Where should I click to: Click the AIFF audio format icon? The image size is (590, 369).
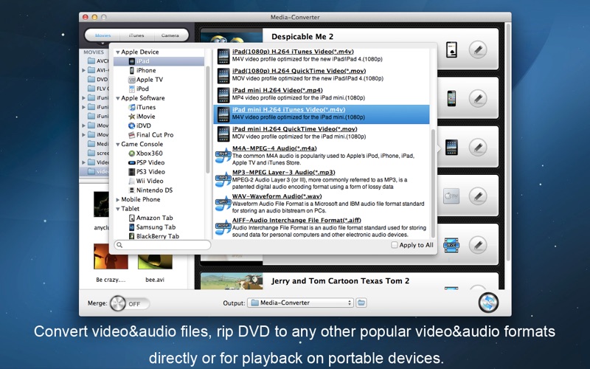pos(223,227)
